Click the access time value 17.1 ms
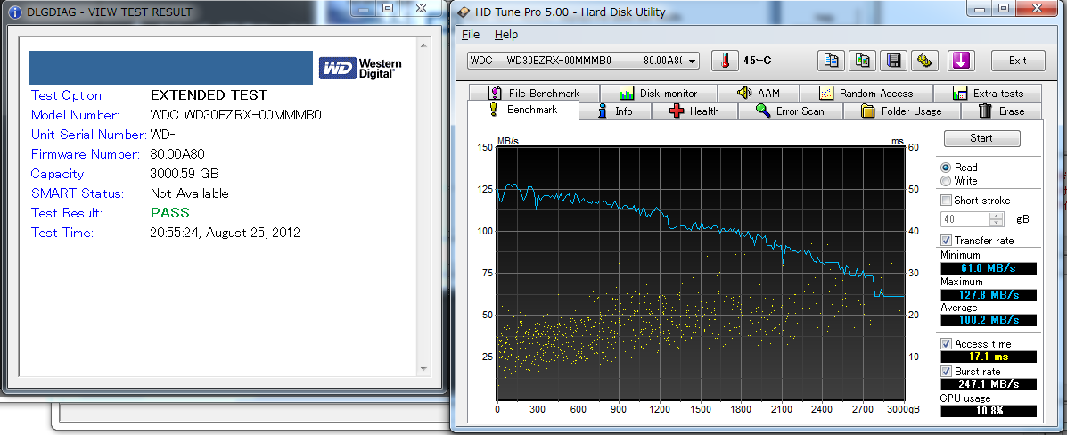The image size is (1067, 435). pos(988,357)
